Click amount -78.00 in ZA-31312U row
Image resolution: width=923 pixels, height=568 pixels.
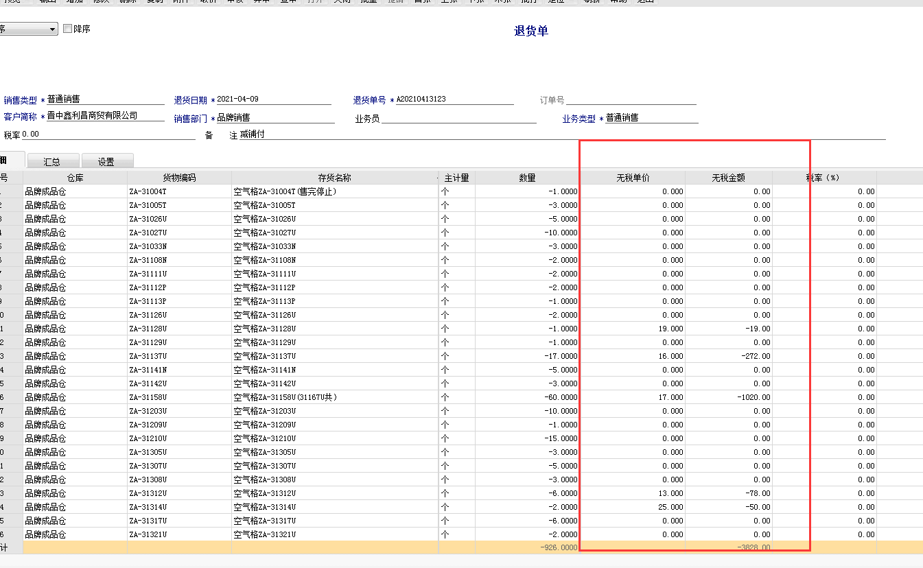(x=729, y=493)
